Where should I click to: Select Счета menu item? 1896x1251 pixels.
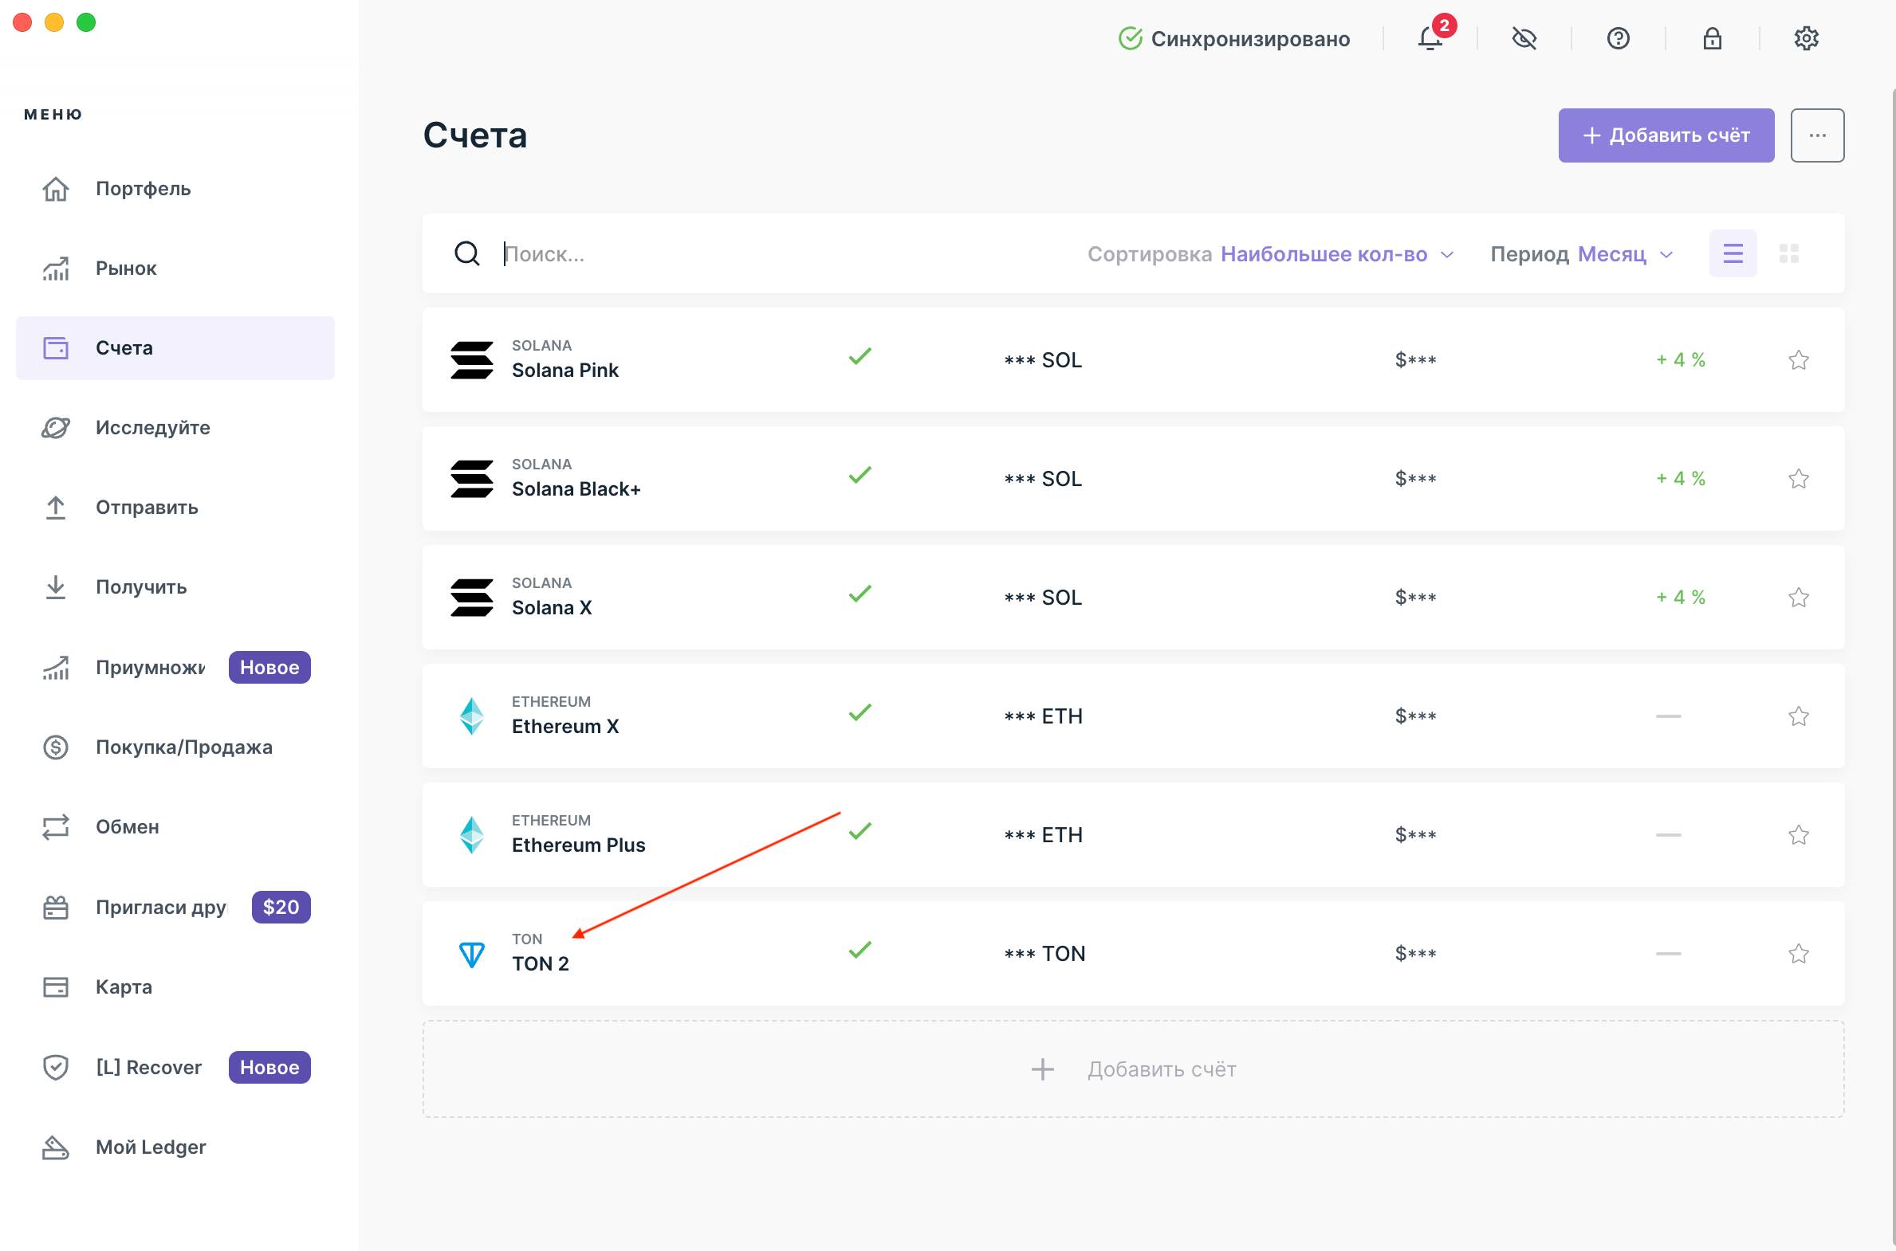(x=175, y=348)
